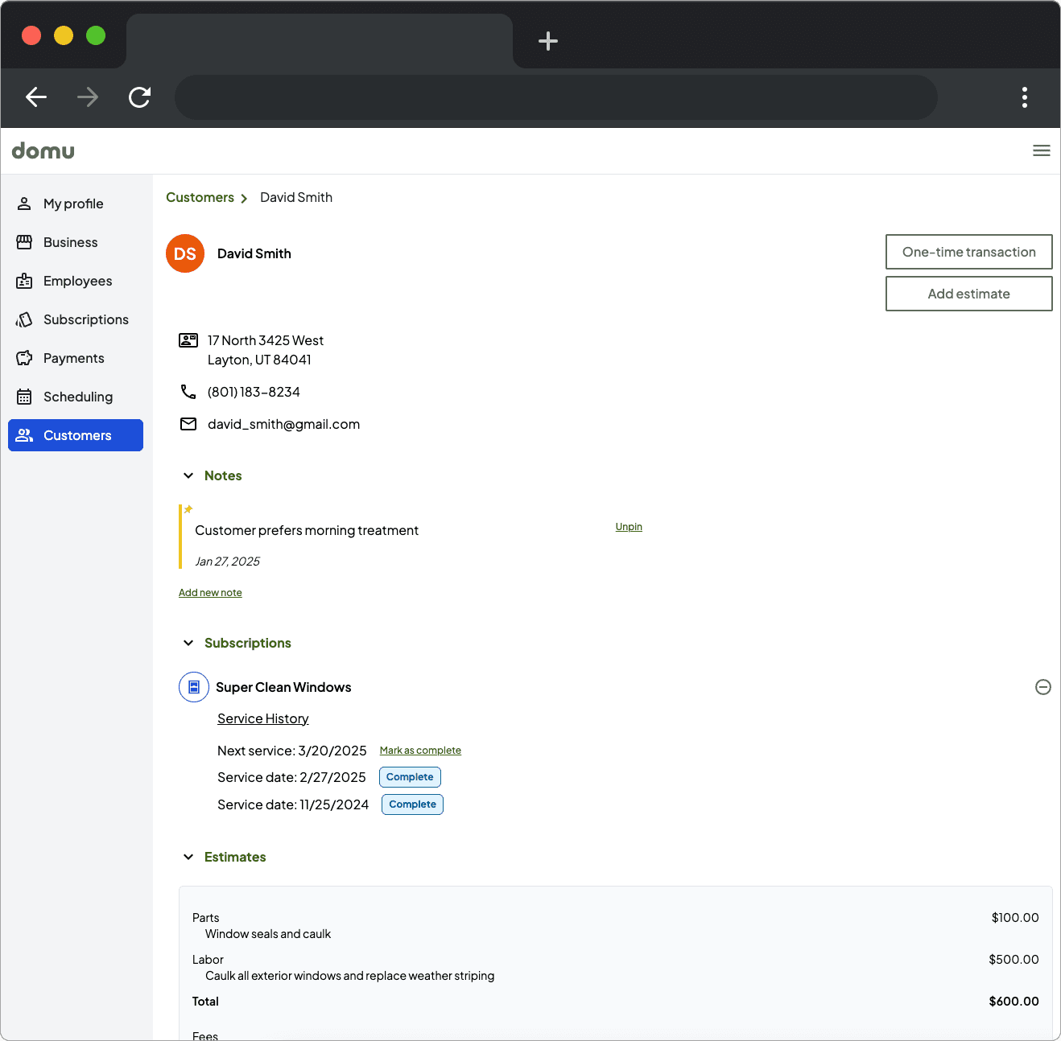
Task: Click the phone icon beside the number
Action: 188,392
